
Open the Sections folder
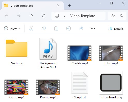[17, 48]
